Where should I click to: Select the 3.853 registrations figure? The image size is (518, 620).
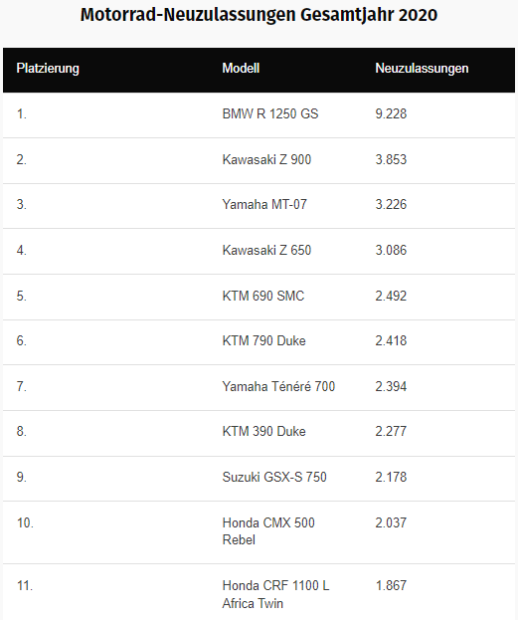point(391,160)
